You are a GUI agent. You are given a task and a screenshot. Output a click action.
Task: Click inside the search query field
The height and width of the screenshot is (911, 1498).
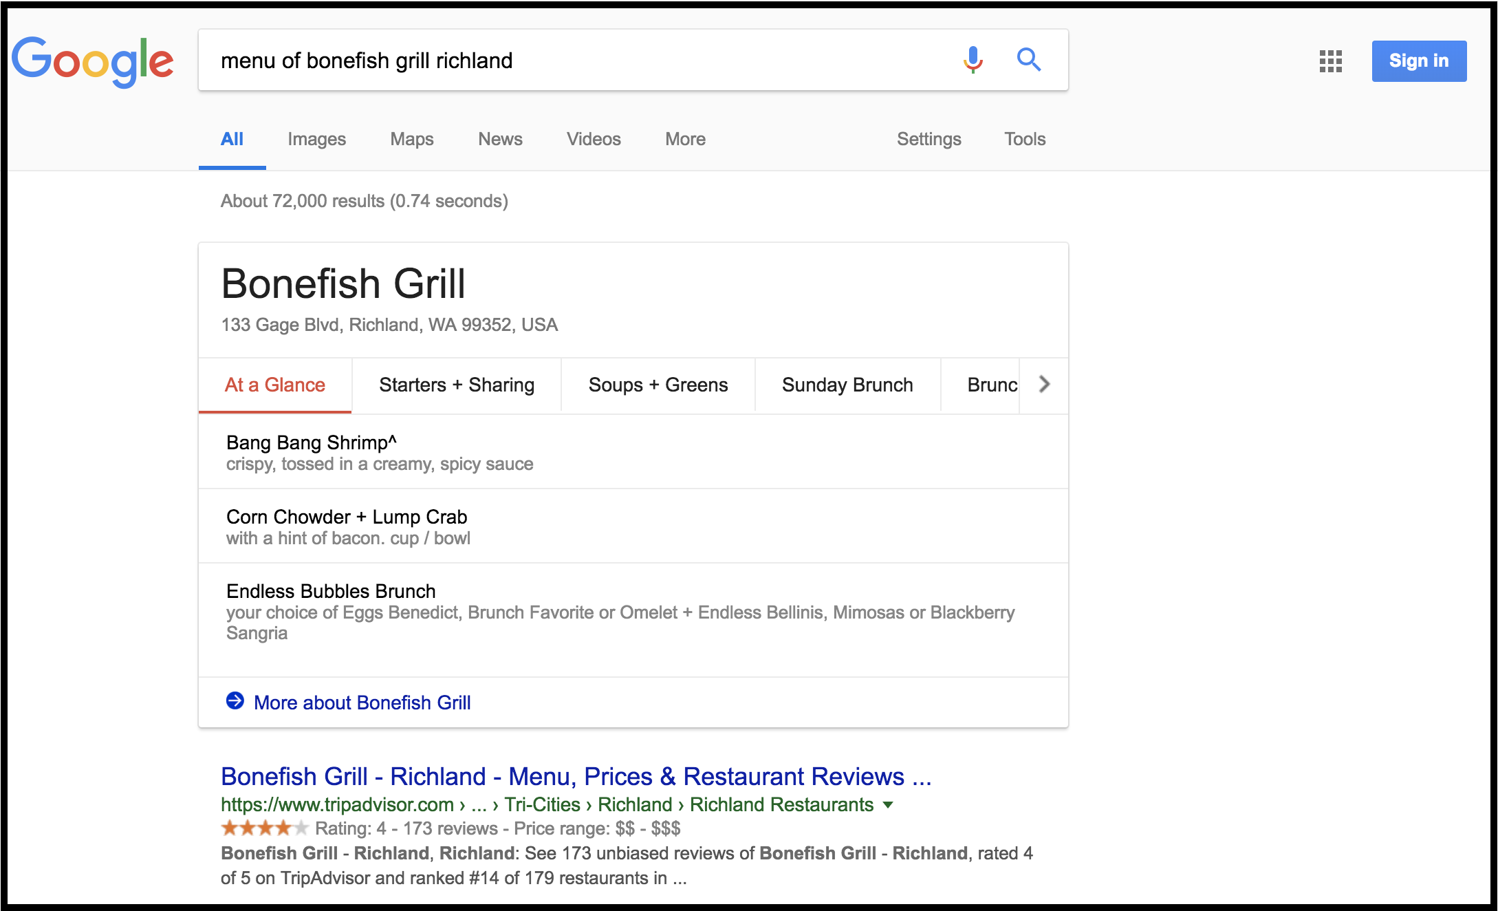tap(578, 61)
